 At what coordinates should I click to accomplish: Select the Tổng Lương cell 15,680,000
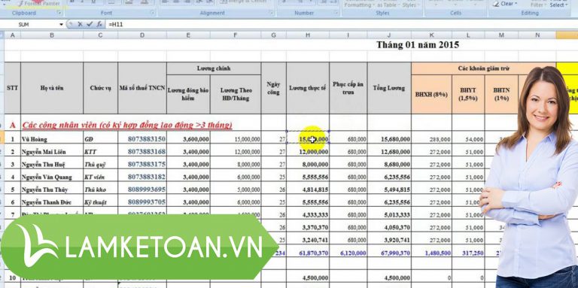[x=389, y=139]
